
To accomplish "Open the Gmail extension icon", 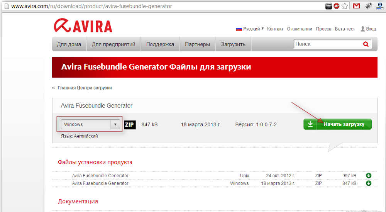I will [357, 6].
